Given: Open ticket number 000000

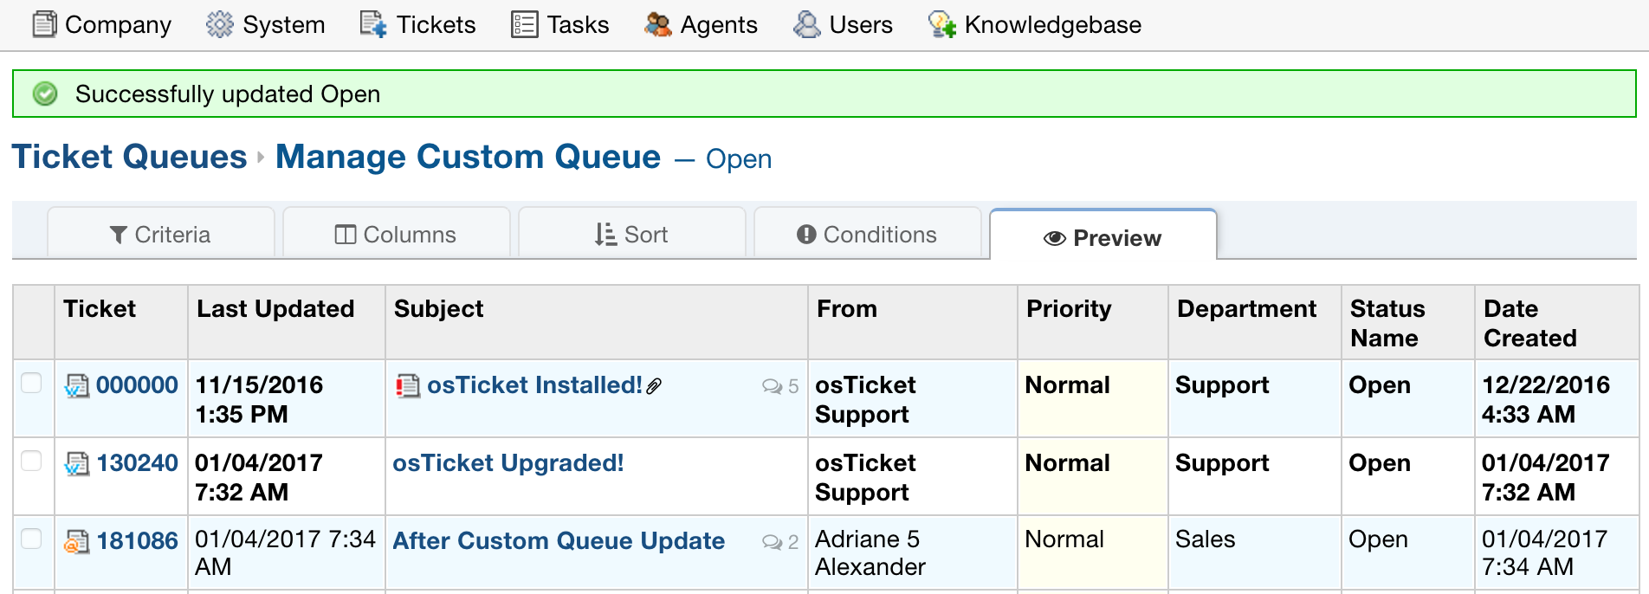Looking at the screenshot, I should (137, 384).
